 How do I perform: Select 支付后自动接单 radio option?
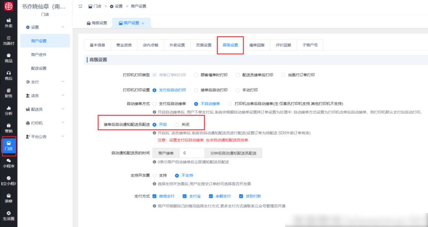pyautogui.click(x=155, y=104)
